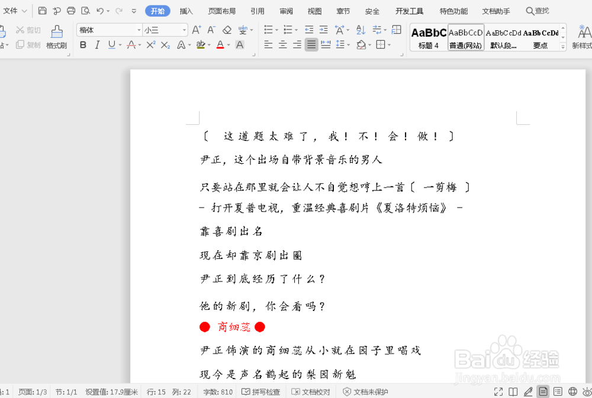
Task: Click the Decrease Indent icon
Action: pyautogui.click(x=309, y=30)
